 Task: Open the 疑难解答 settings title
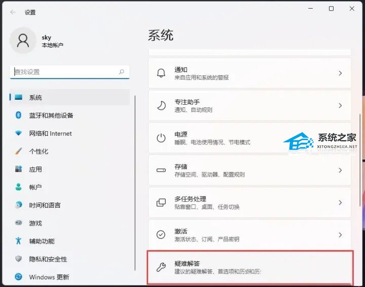[x=187, y=263]
